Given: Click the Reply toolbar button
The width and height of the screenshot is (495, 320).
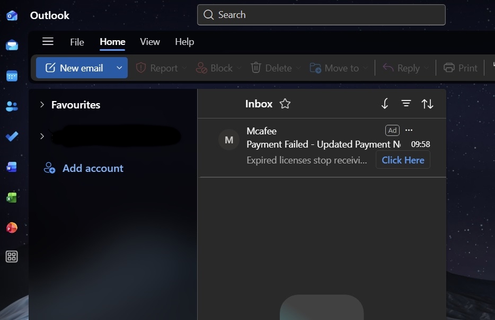Looking at the screenshot, I should (x=401, y=68).
